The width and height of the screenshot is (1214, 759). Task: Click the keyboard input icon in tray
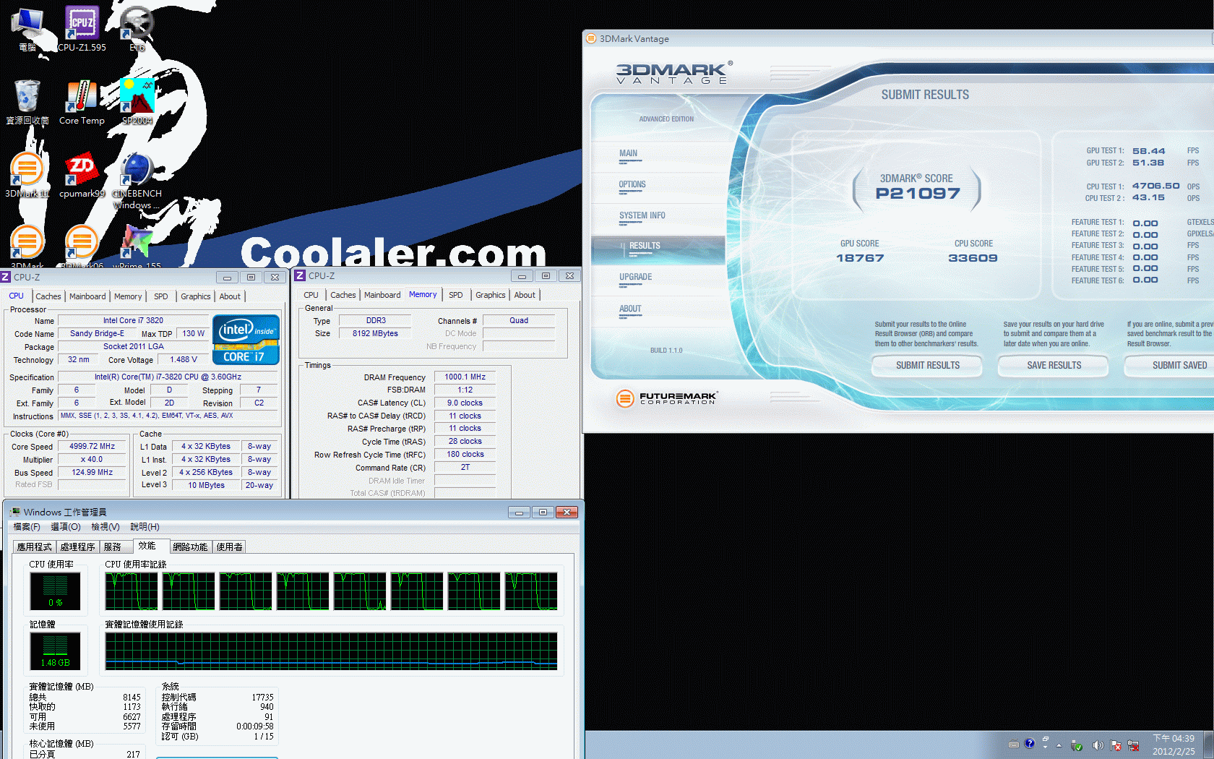tap(1014, 744)
